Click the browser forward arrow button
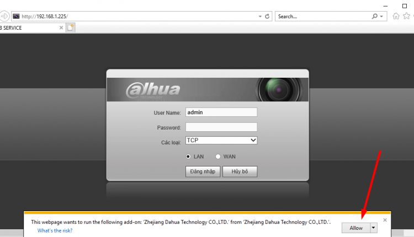The height and width of the screenshot is (237, 414). click(4, 17)
